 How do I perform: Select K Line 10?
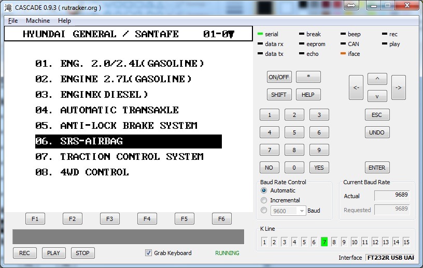(x=355, y=242)
